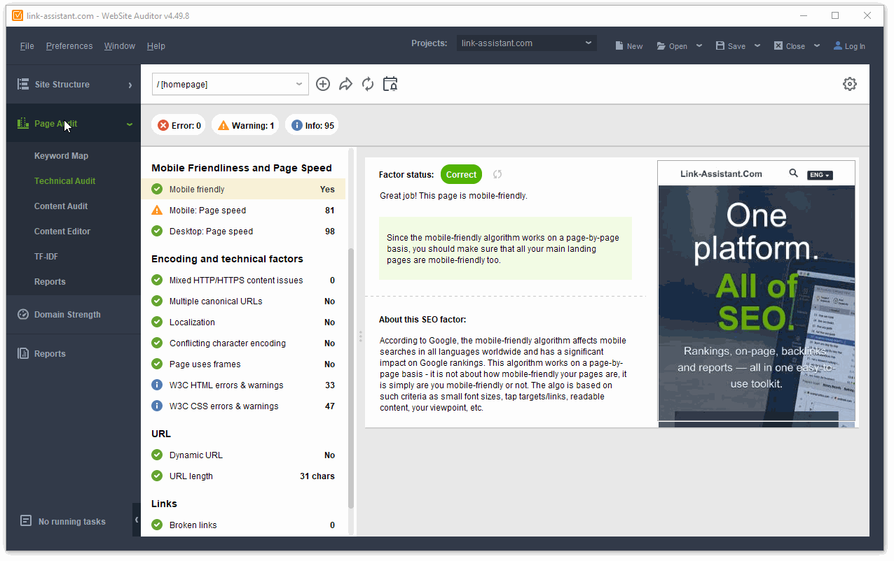The image size is (894, 561).
Task: Select Localization factor row
Action: click(x=243, y=322)
